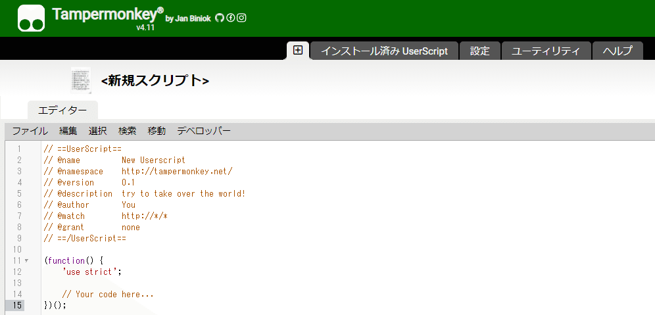Select the エディター tab
Image resolution: width=655 pixels, height=315 pixels.
click(62, 110)
